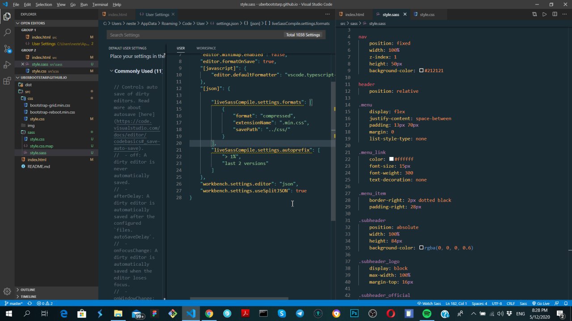Screen dimensions: 572x321
Task: Open bootstrap-reboot.min.css in explorer
Action: click(52, 112)
